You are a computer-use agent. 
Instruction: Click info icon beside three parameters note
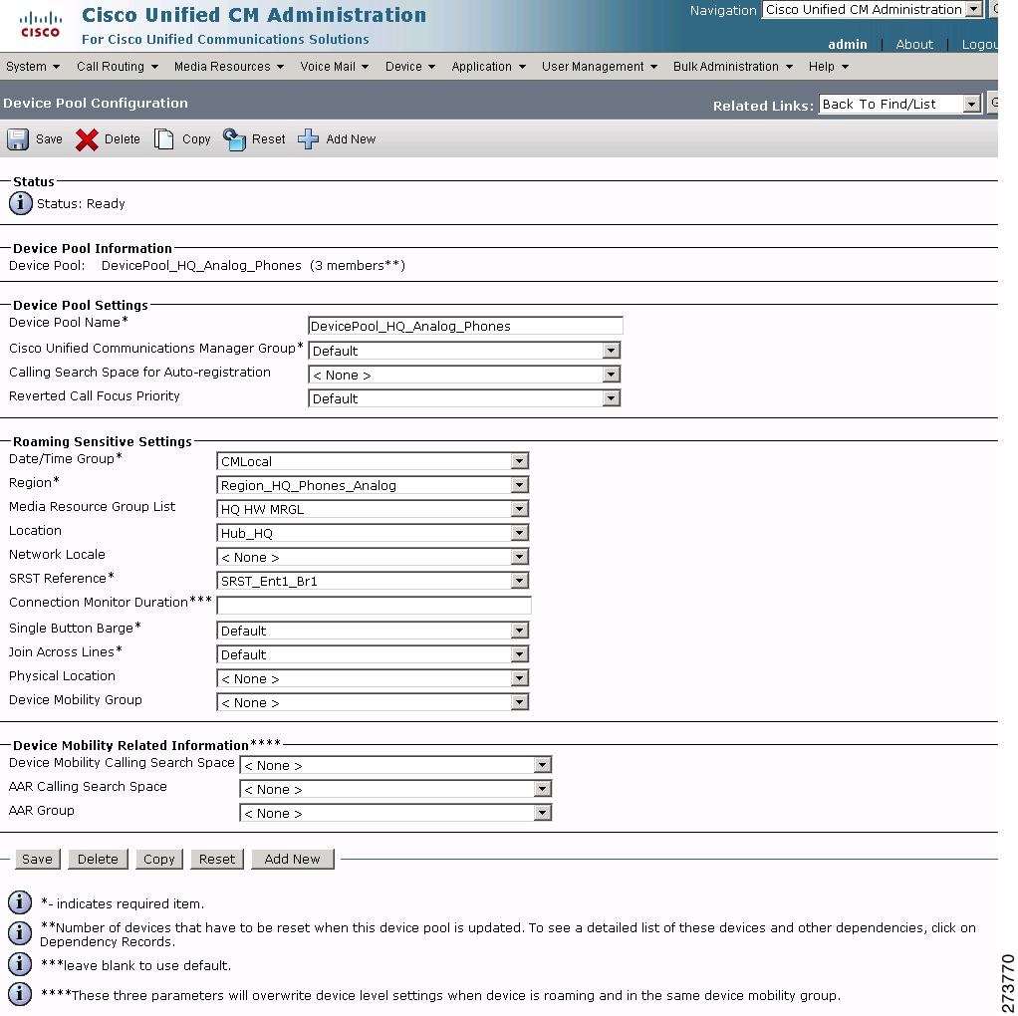(20, 994)
